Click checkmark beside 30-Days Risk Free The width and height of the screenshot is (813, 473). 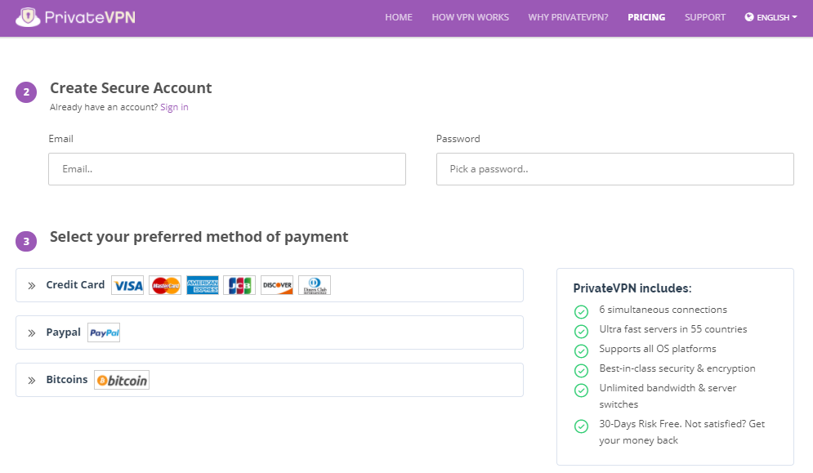tap(581, 426)
